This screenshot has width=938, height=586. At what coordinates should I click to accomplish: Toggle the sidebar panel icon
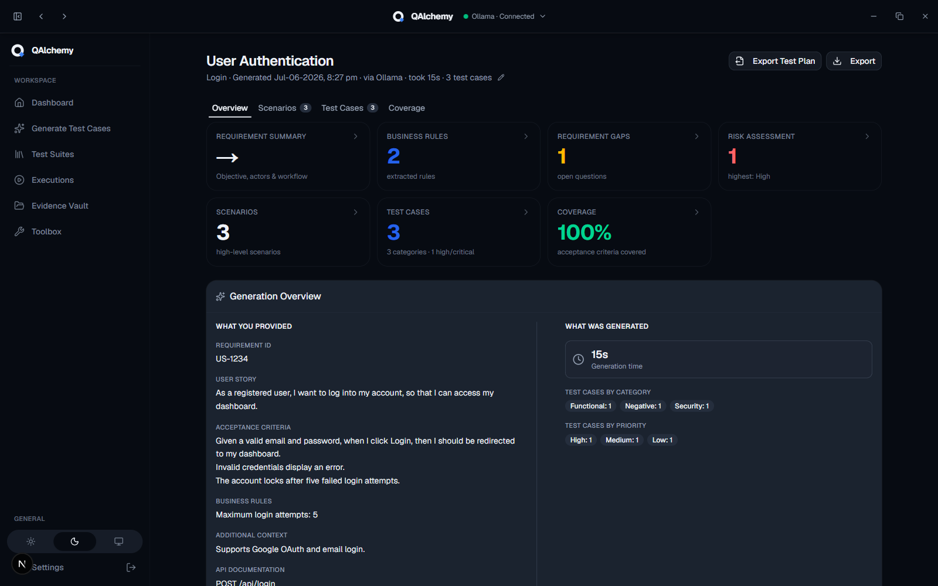[18, 16]
